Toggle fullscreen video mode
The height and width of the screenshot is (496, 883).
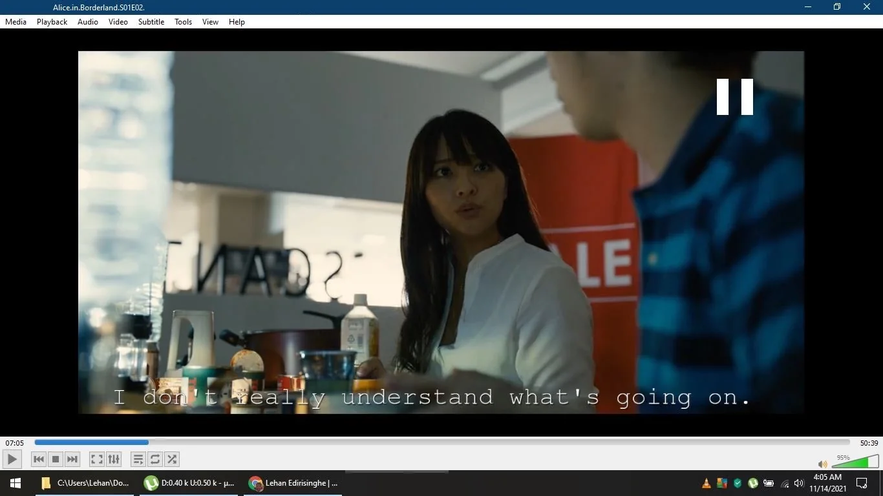97,459
